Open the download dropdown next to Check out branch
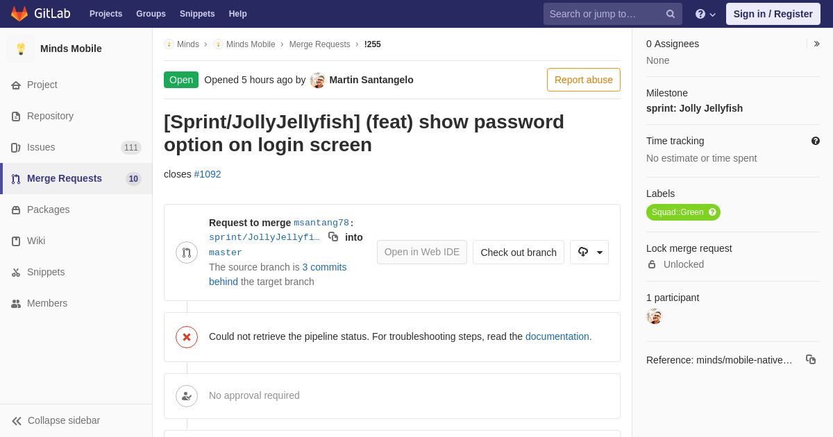This screenshot has height=437, width=833. (x=589, y=252)
